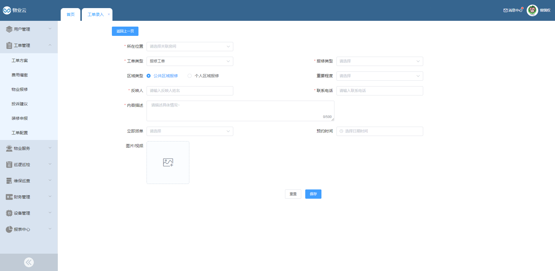The width and height of the screenshot is (555, 271).
Task: Open the 所在位置 room dropdown
Action: [x=190, y=47]
